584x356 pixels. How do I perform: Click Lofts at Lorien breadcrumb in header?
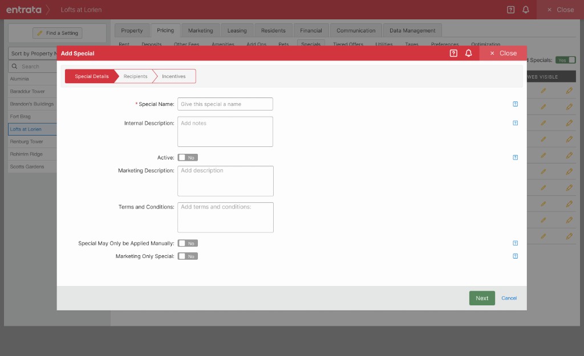pos(81,10)
